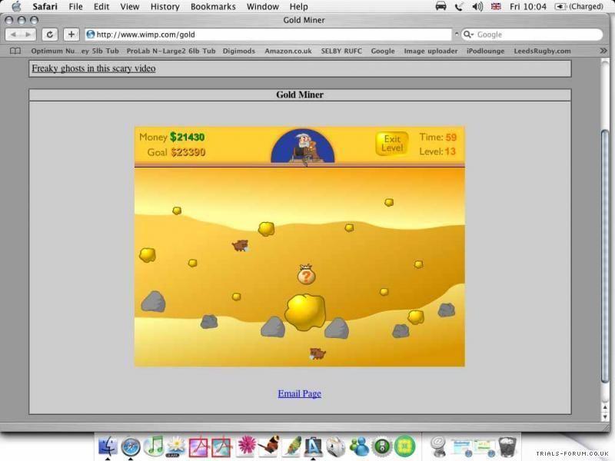The width and height of the screenshot is (615, 461).
Task: Focus the Google search field
Action: click(532, 35)
